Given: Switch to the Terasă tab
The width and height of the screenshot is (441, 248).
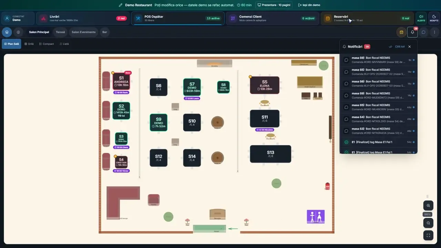Looking at the screenshot, I should coord(60,32).
